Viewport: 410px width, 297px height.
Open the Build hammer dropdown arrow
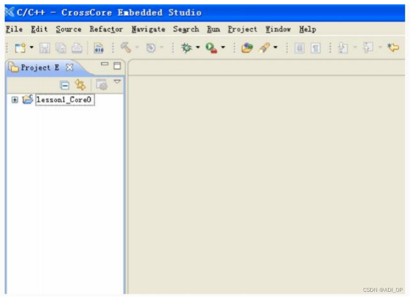[137, 47]
